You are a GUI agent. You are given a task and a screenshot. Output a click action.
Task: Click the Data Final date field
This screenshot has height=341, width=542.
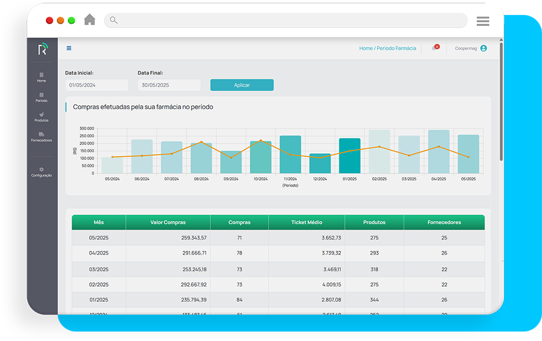tap(169, 85)
